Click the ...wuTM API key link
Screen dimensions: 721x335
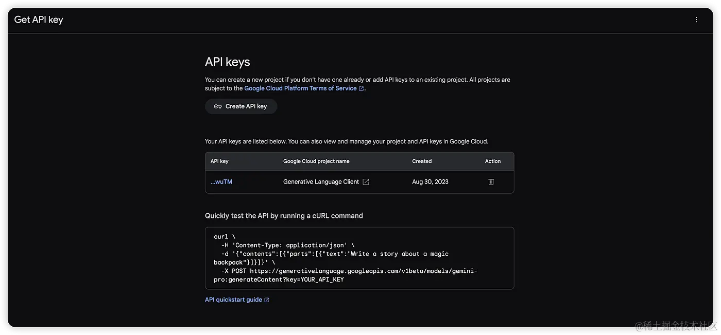[x=221, y=182]
